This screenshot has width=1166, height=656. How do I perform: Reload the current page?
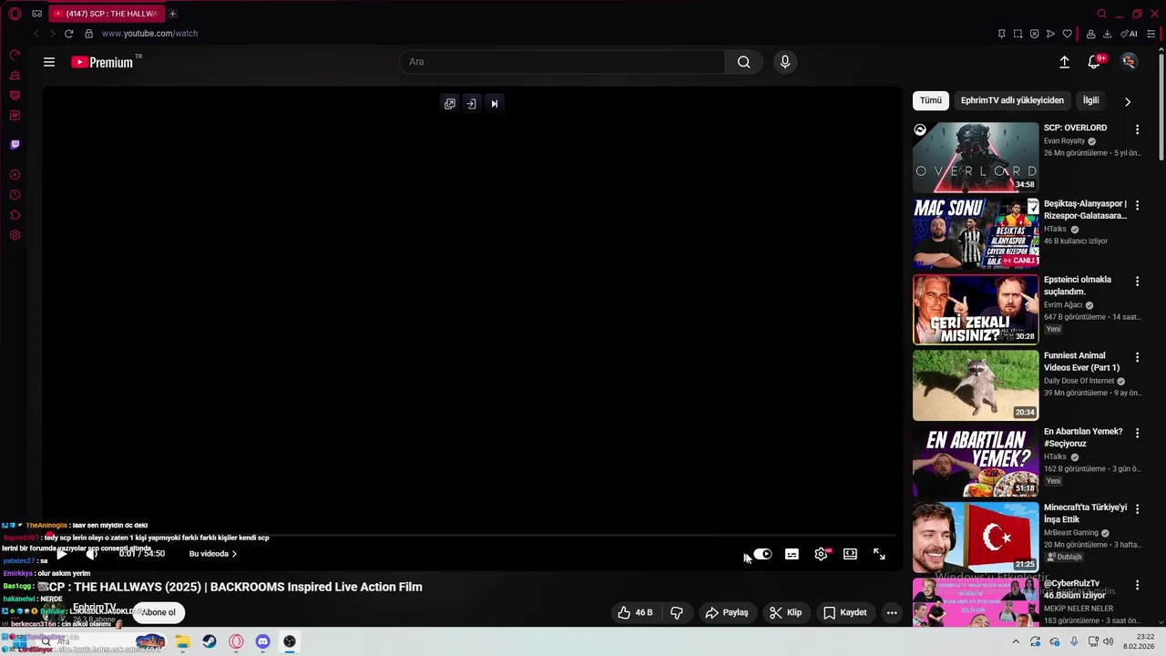pyautogui.click(x=68, y=34)
